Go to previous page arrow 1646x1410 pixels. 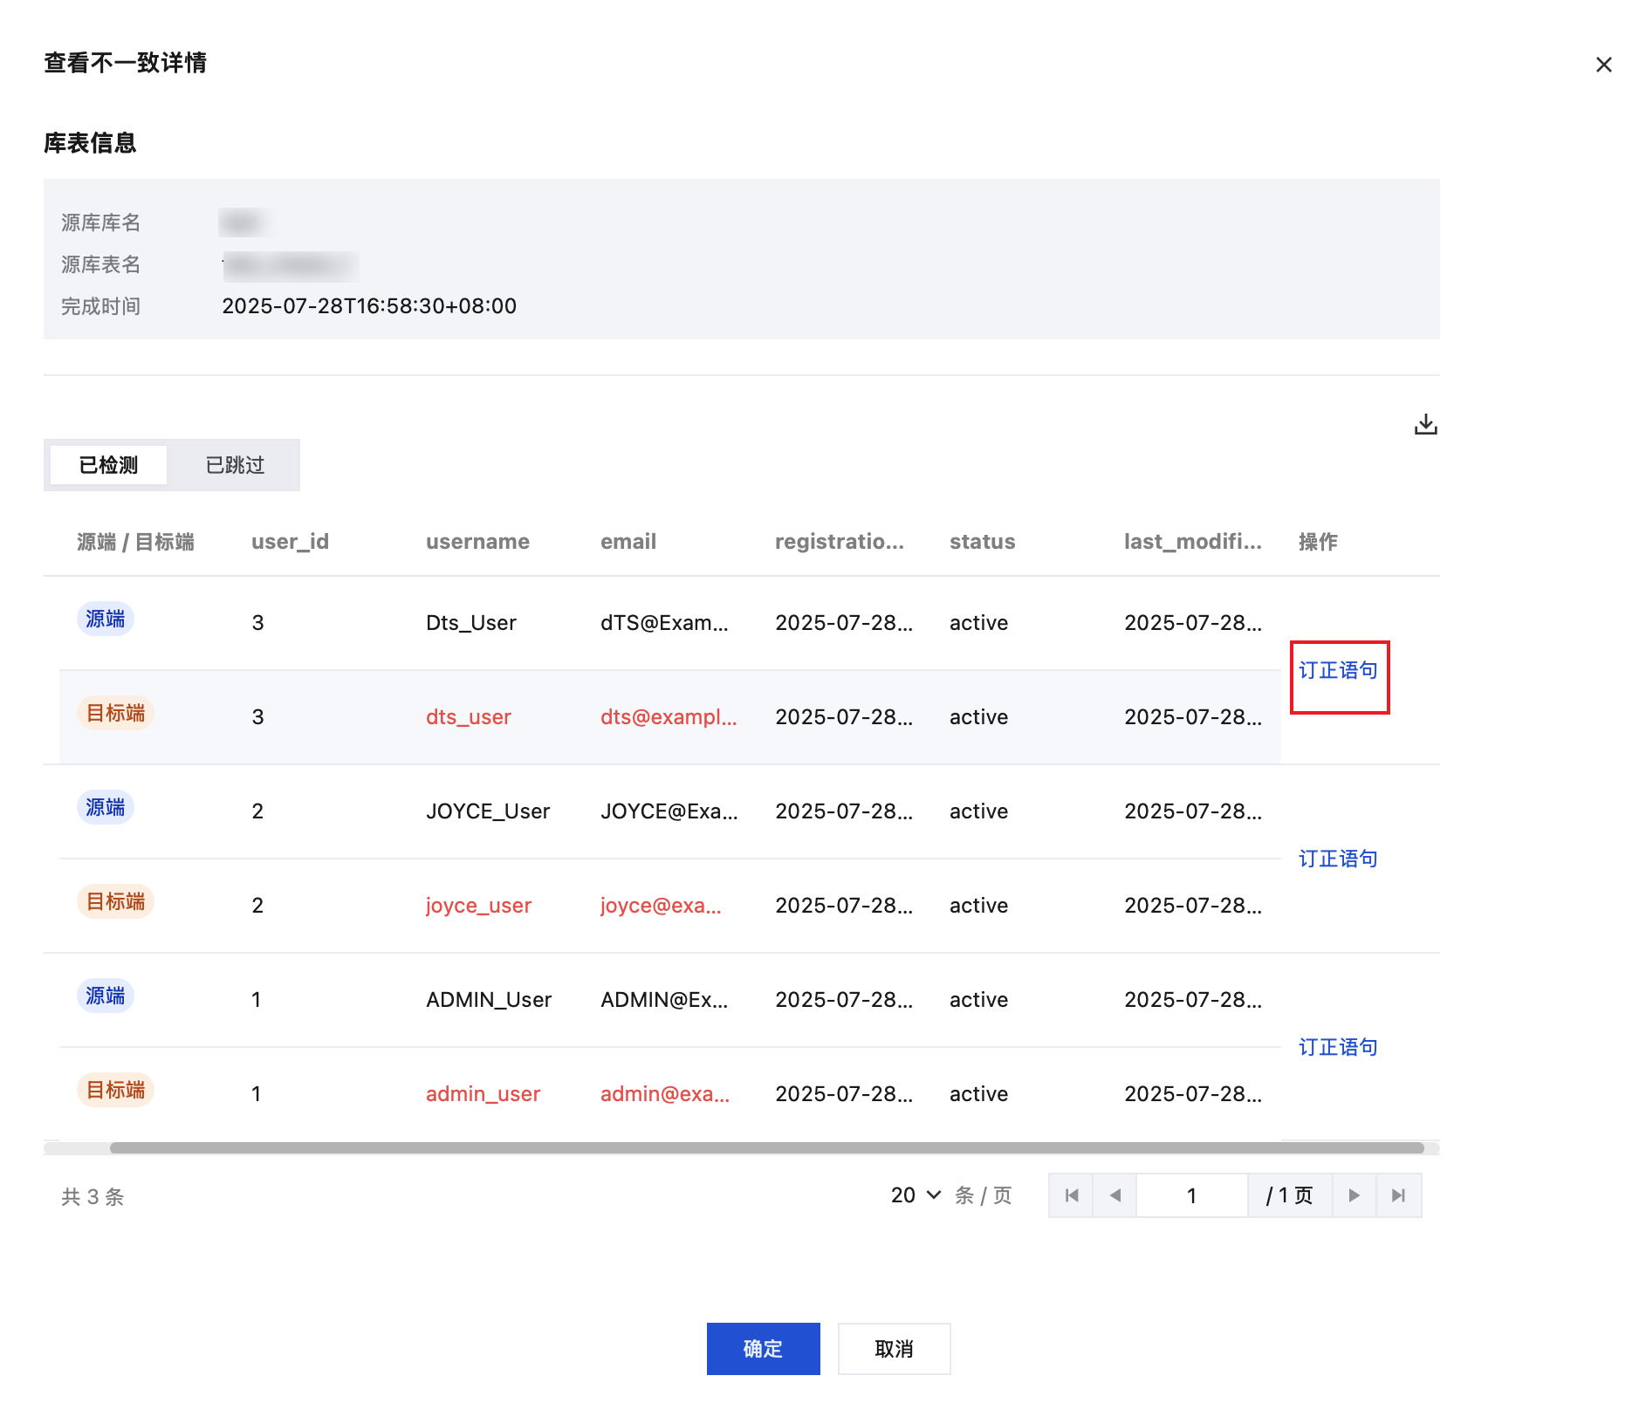coord(1114,1195)
